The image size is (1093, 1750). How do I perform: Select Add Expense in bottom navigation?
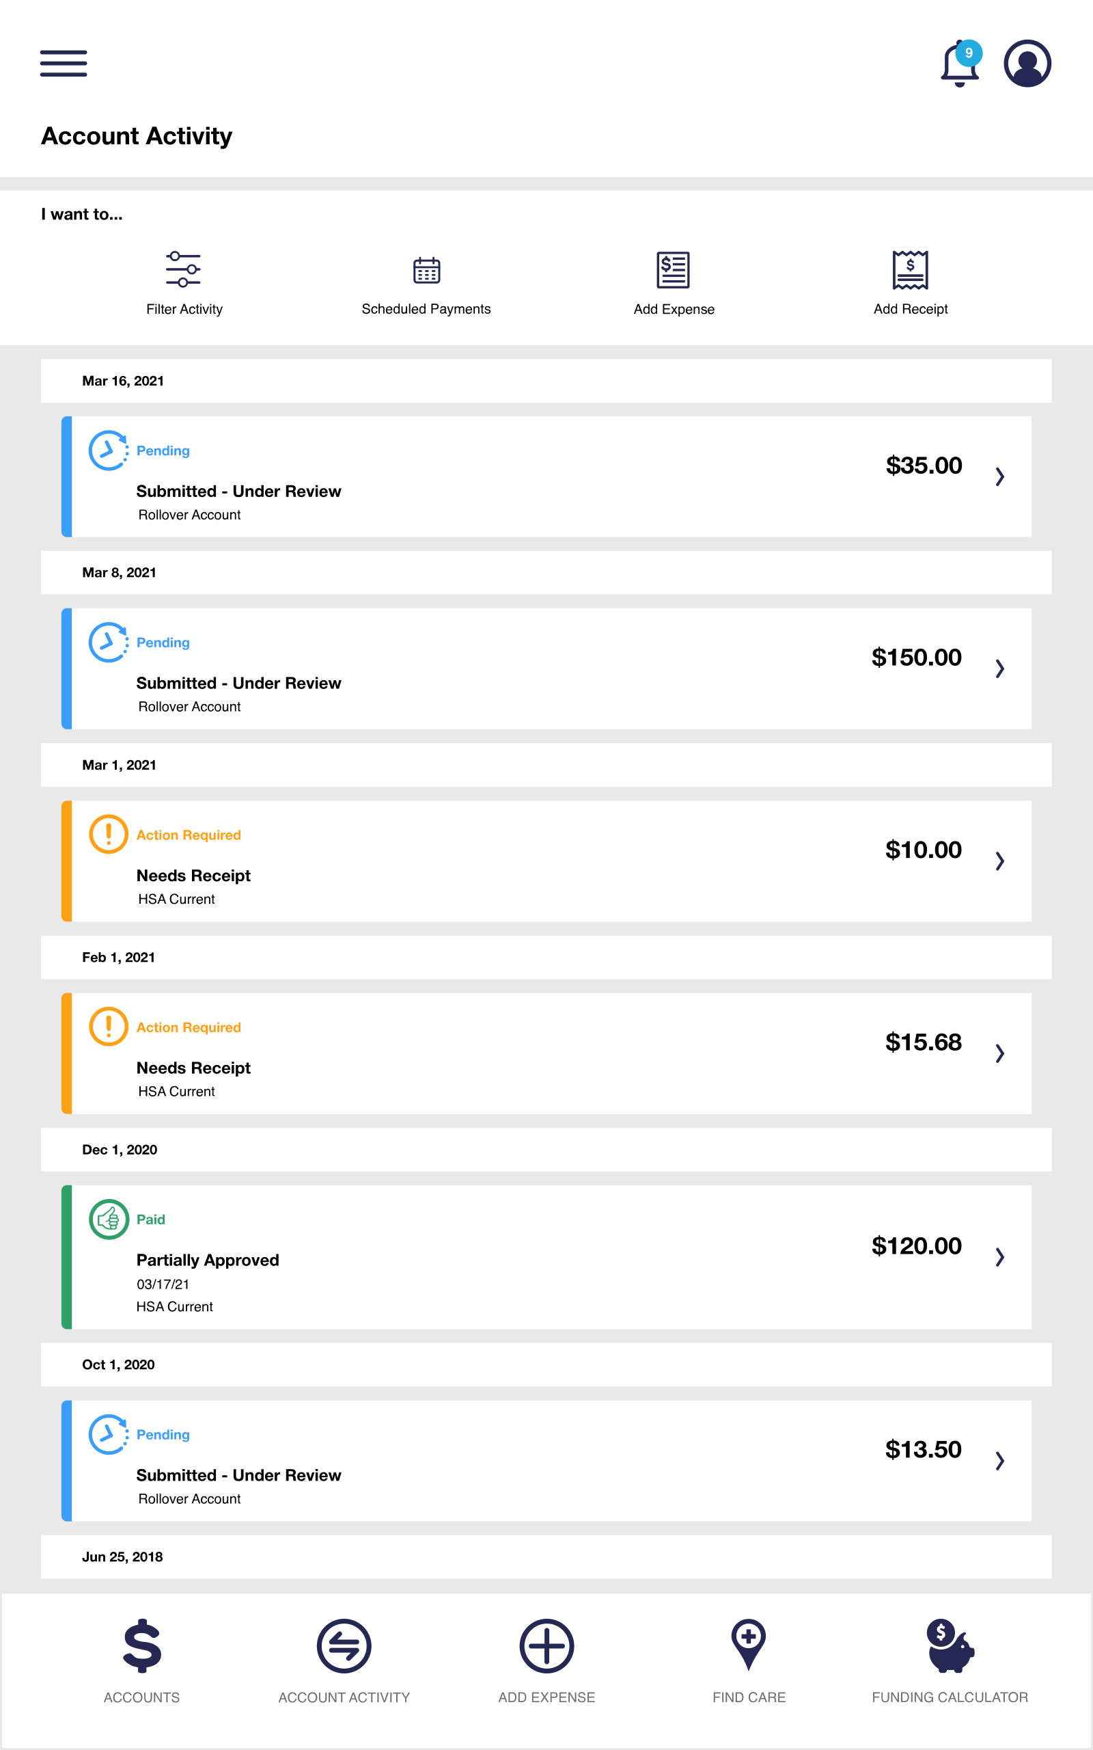546,1646
